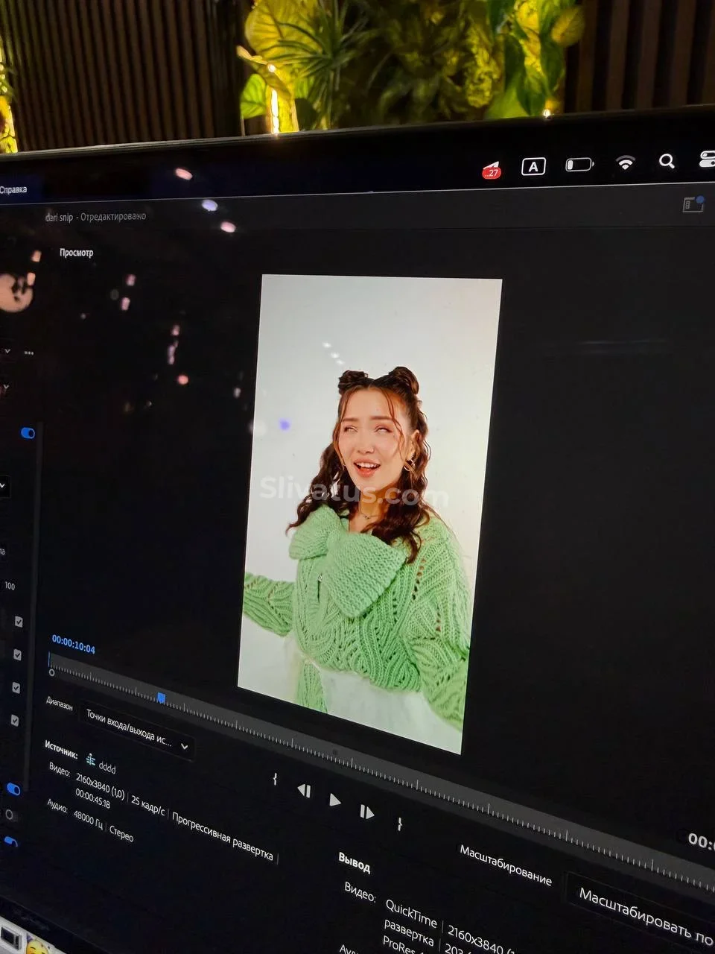Uncheck the last checkbox in the settings column

pos(13,720)
